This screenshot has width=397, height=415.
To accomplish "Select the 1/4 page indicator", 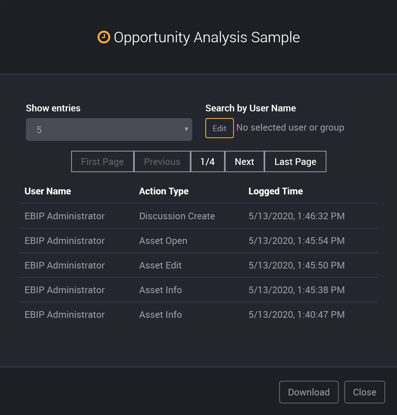I will (x=208, y=162).
